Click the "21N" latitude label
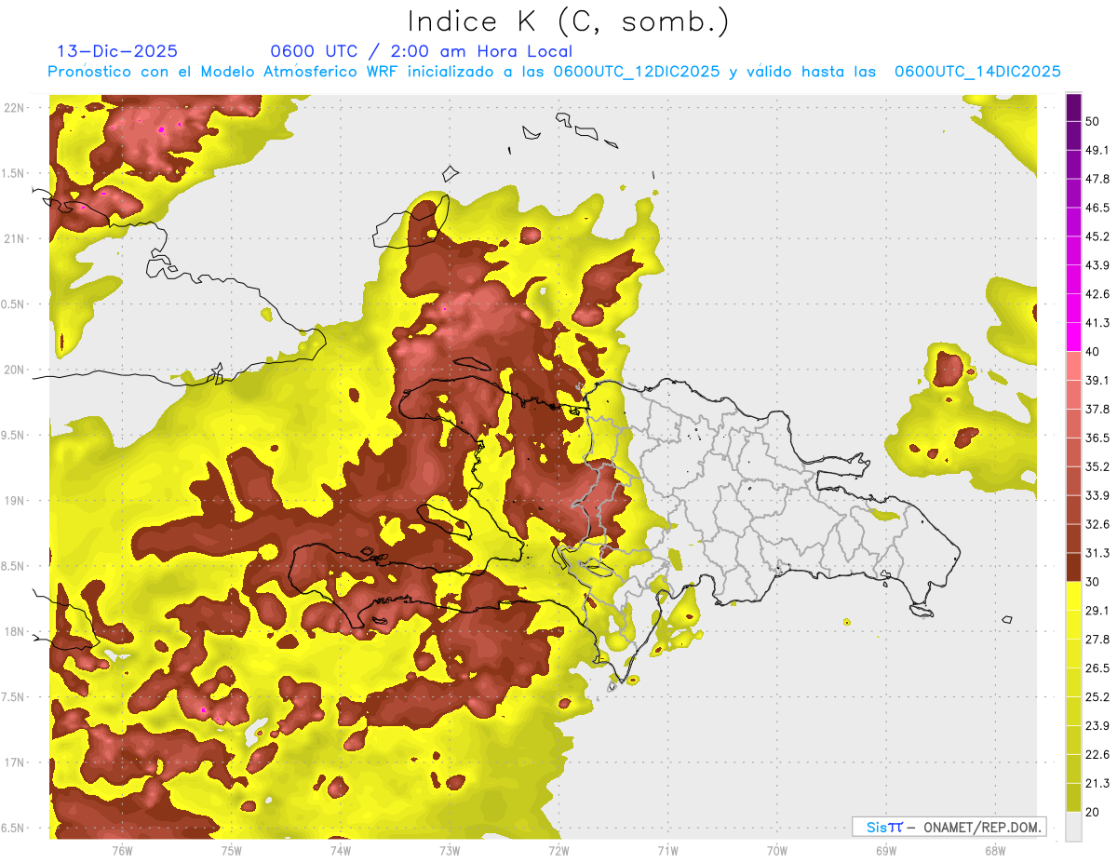 [x=14, y=239]
